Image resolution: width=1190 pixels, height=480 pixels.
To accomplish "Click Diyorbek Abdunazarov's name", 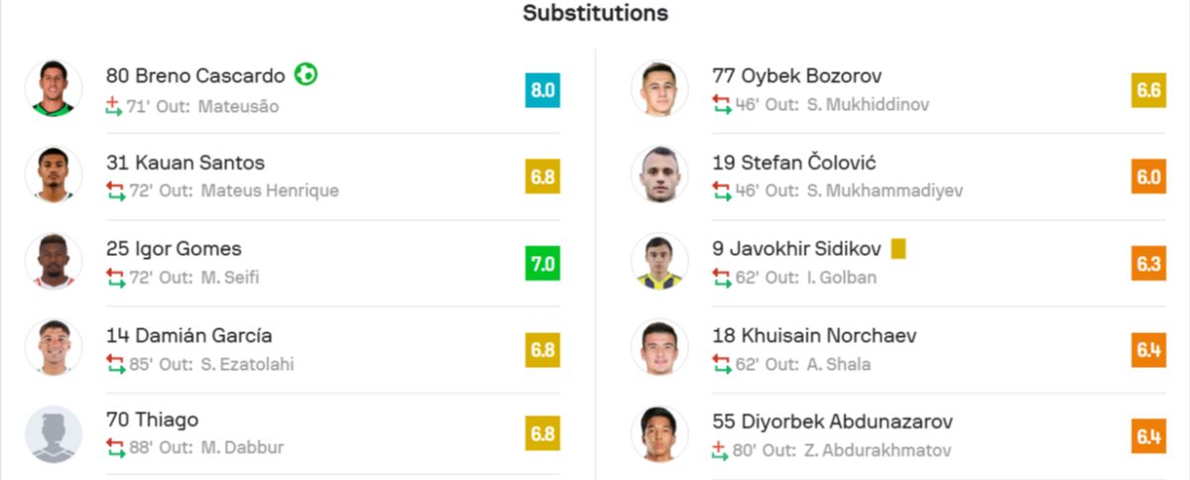I will tap(819, 420).
